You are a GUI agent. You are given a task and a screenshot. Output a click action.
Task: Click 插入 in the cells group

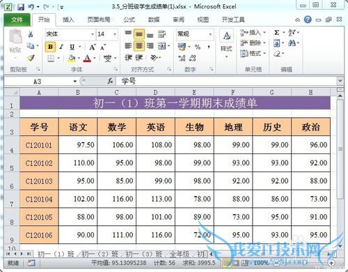253,33
